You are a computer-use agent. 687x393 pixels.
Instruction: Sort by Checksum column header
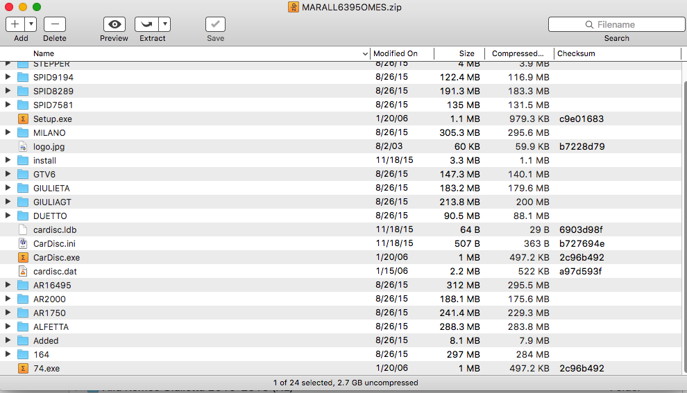point(618,53)
